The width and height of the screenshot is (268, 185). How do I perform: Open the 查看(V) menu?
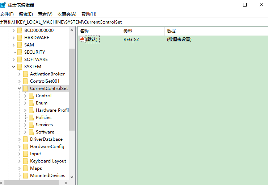coord(45,14)
